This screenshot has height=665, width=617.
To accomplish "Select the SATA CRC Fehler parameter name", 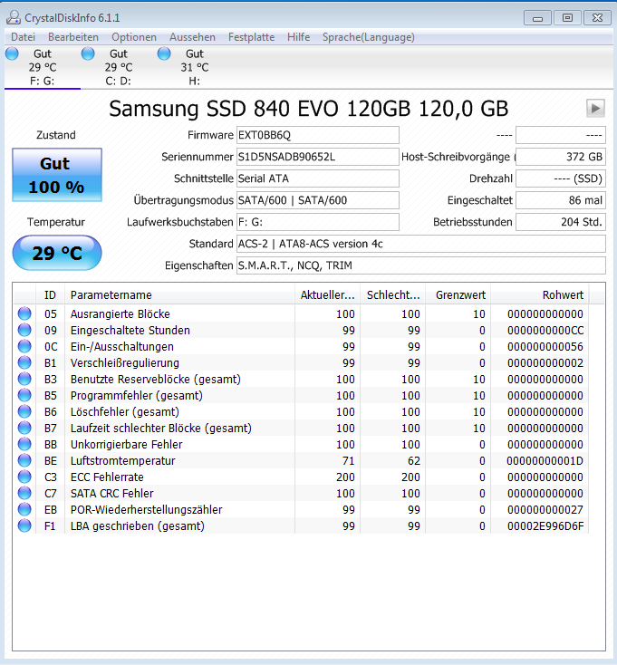I will pyautogui.click(x=112, y=493).
